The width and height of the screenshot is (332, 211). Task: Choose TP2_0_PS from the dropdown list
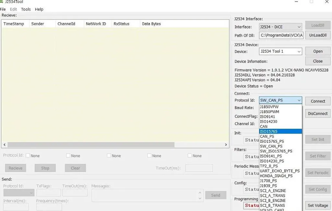[269, 166]
